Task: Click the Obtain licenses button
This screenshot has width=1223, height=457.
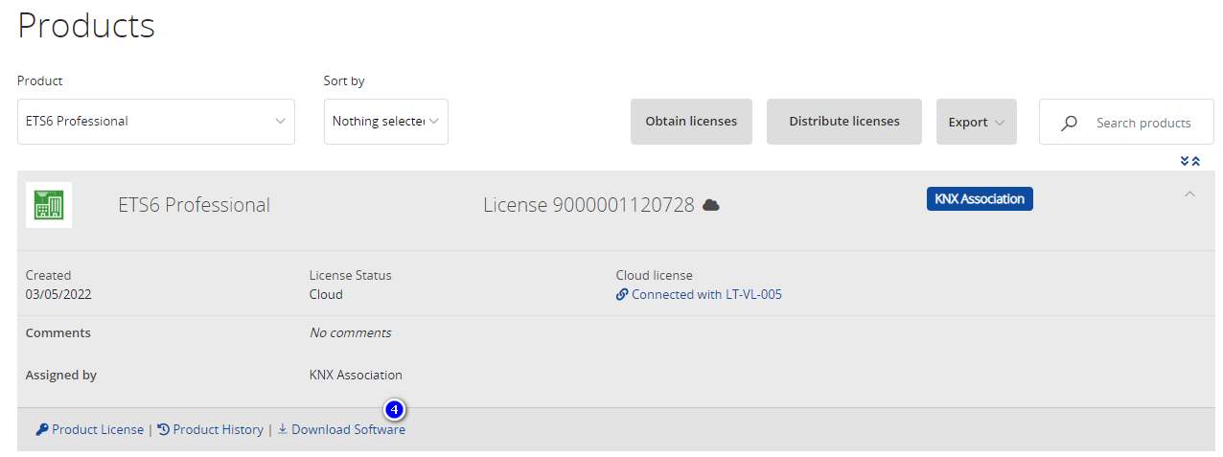Action: click(691, 122)
